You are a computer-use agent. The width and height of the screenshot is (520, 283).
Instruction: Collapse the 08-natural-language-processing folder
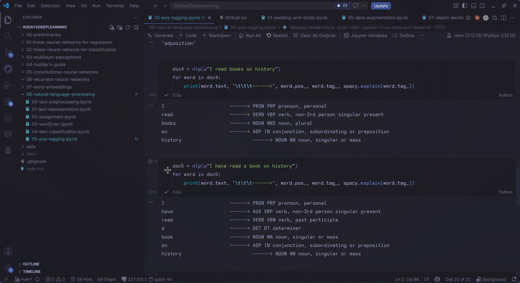point(60,94)
